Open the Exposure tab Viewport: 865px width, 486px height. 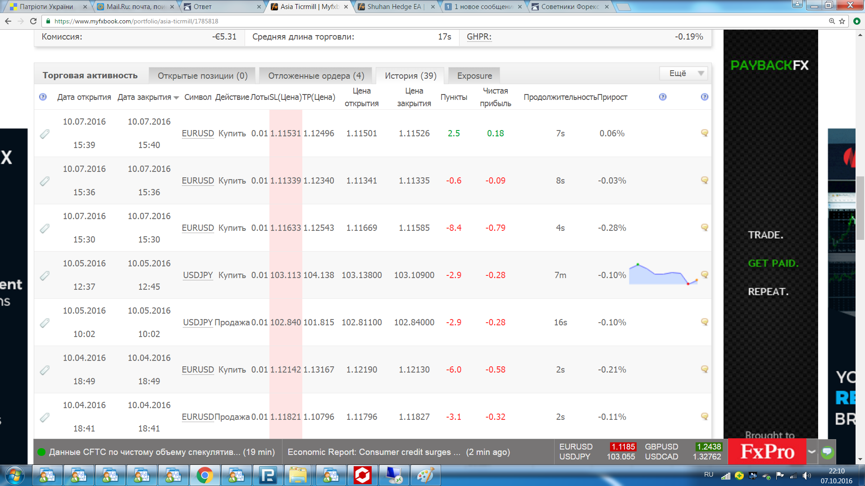[474, 76]
